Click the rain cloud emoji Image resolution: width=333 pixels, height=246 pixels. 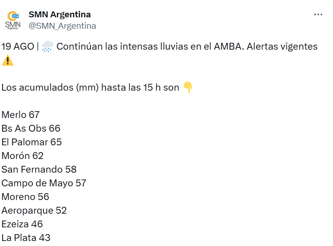47,46
